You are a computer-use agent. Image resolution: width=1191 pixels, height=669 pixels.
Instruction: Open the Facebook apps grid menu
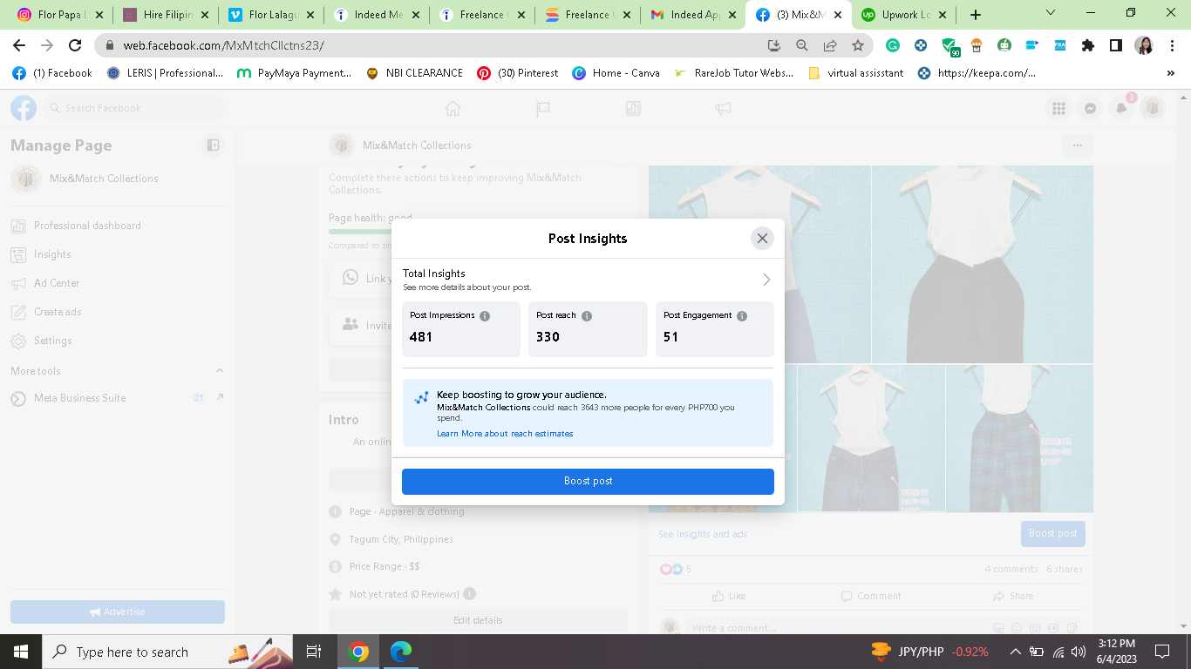click(1058, 108)
